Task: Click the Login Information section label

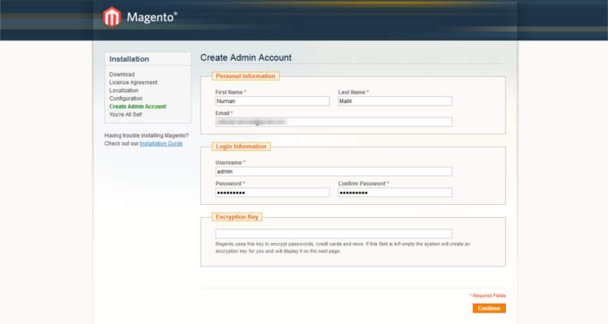Action: click(x=241, y=147)
